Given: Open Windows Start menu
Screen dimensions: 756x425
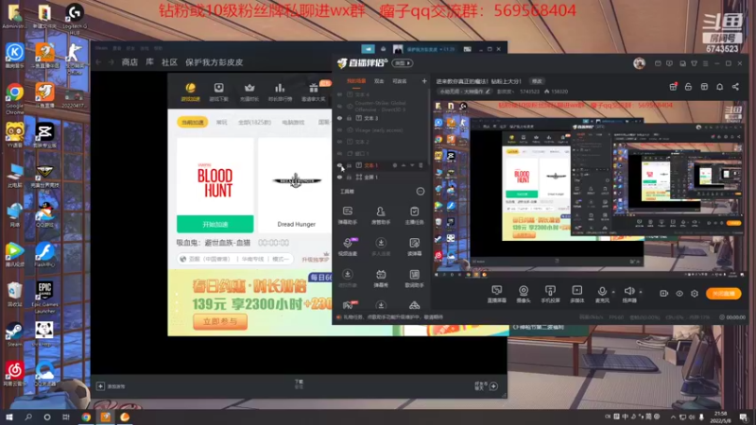Looking at the screenshot, I should (9, 416).
